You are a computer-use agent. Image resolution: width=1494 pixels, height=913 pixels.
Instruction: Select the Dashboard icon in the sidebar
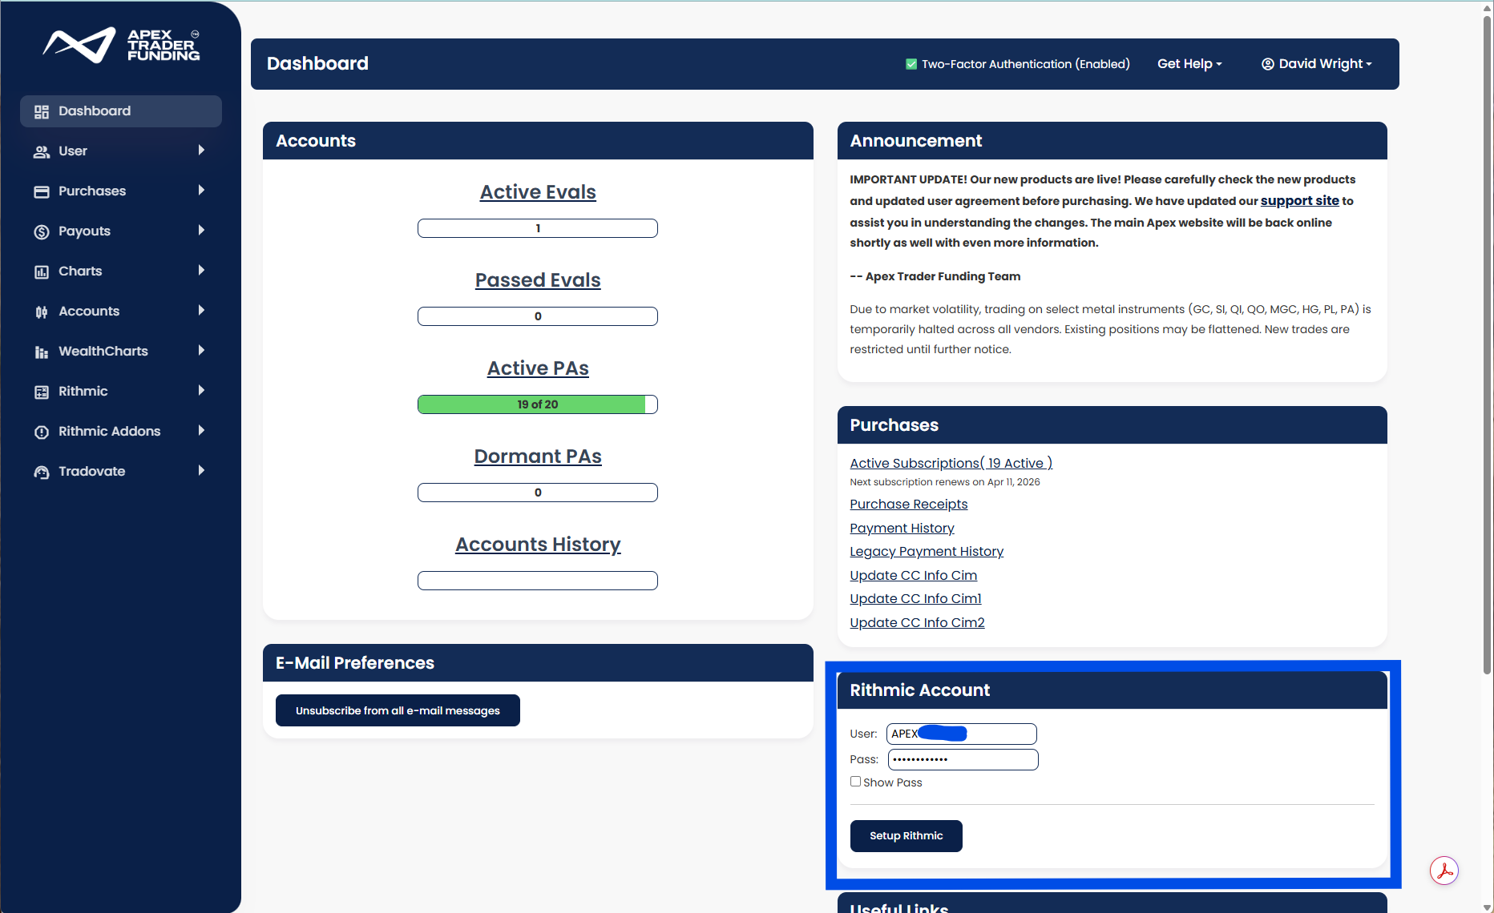click(42, 111)
